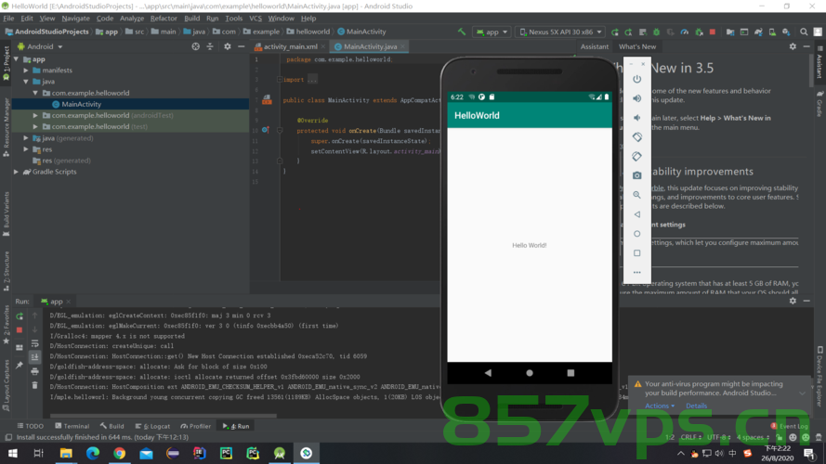Open the app run configuration dropdown
The width and height of the screenshot is (826, 464).
[x=492, y=32]
